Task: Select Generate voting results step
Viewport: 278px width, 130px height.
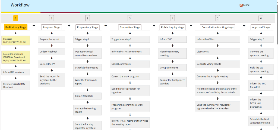Action: pos(217,64)
